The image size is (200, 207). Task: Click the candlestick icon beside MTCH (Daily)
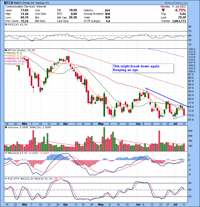pos(6,50)
